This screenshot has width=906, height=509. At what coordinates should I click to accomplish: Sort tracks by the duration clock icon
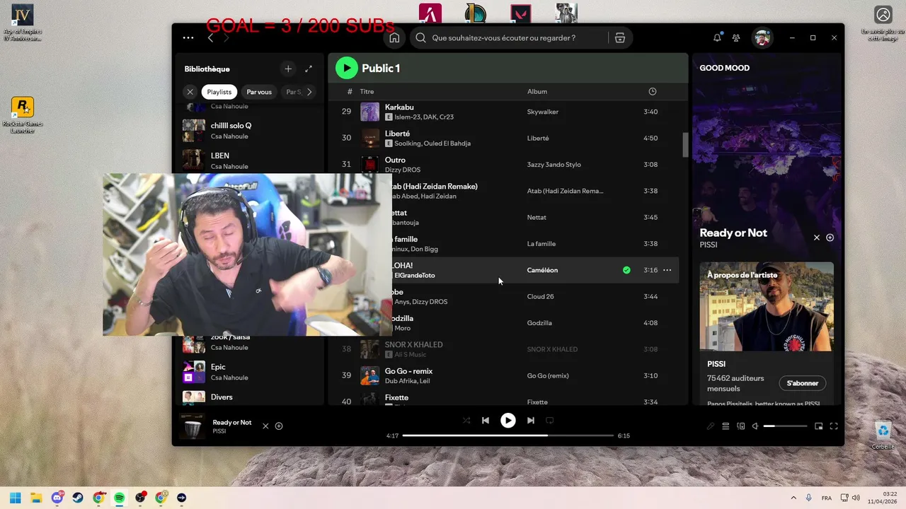click(x=652, y=91)
